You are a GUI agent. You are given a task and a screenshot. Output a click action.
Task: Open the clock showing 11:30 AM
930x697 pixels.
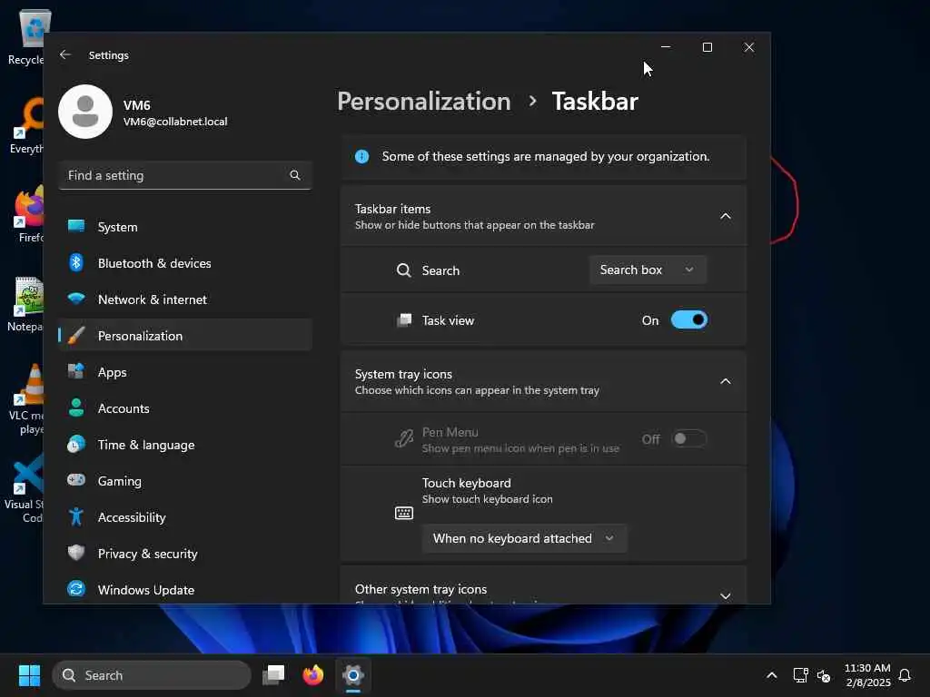coord(867,675)
